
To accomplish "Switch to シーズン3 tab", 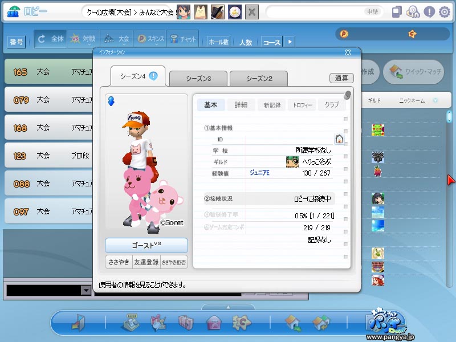I will tap(198, 78).
